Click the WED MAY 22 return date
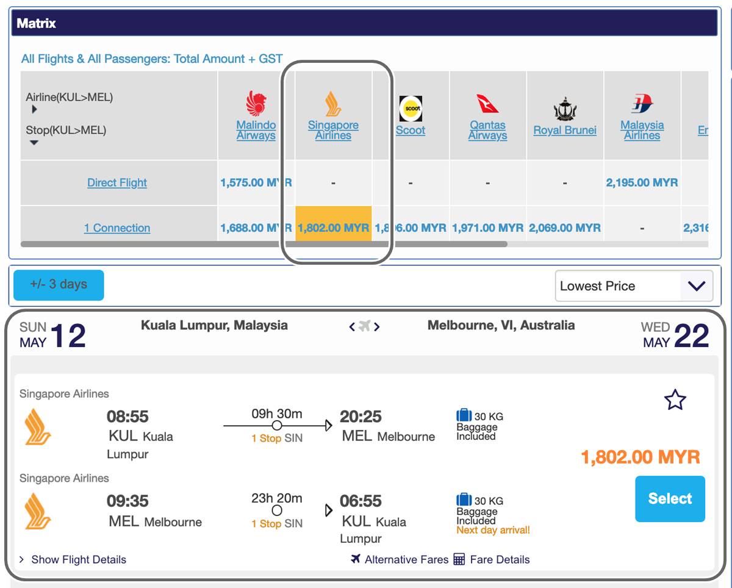The height and width of the screenshot is (588, 732). coord(675,335)
